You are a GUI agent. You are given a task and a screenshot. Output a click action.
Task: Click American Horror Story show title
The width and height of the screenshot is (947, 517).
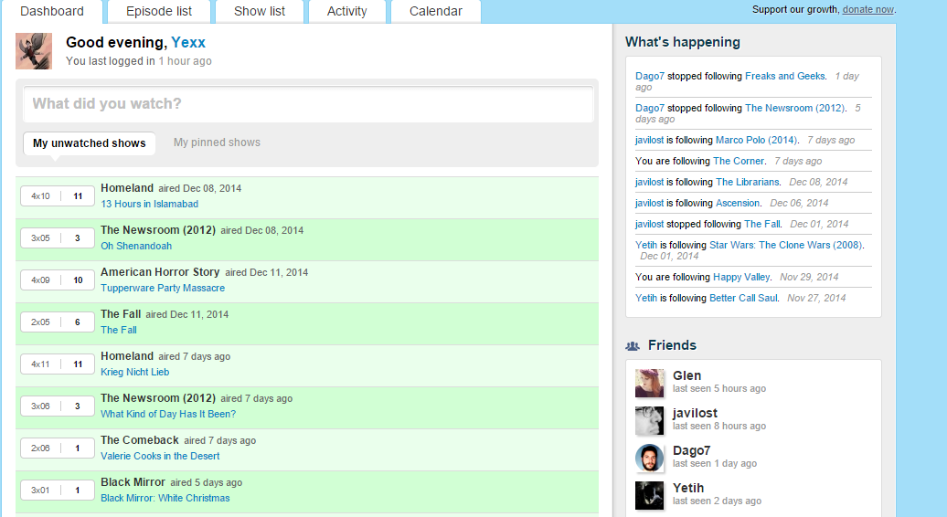point(160,272)
